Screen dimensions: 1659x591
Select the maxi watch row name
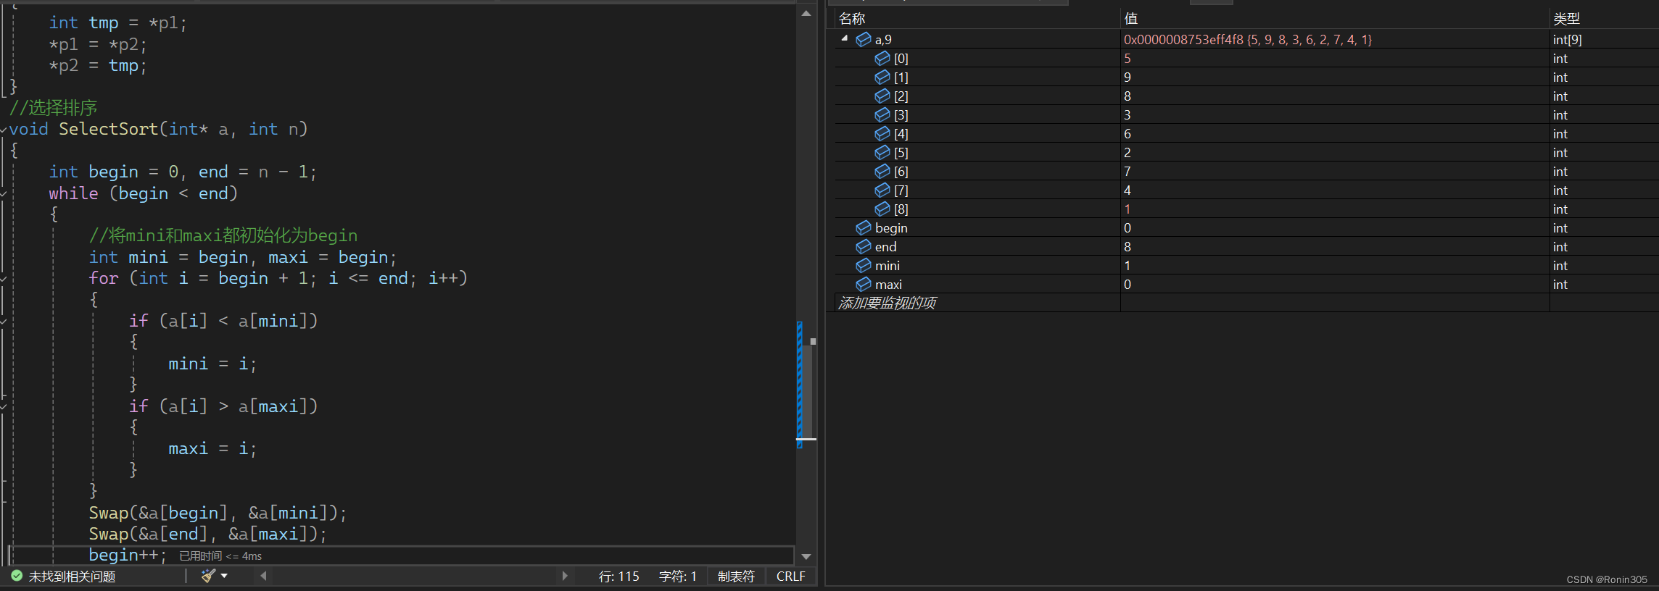tap(888, 284)
